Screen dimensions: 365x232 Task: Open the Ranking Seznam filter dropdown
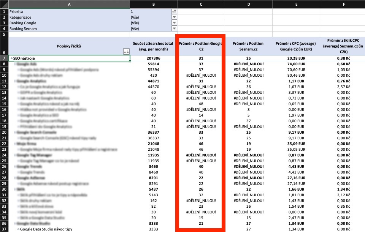[x=174, y=28]
